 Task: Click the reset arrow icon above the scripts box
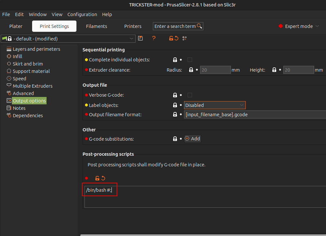point(103,178)
